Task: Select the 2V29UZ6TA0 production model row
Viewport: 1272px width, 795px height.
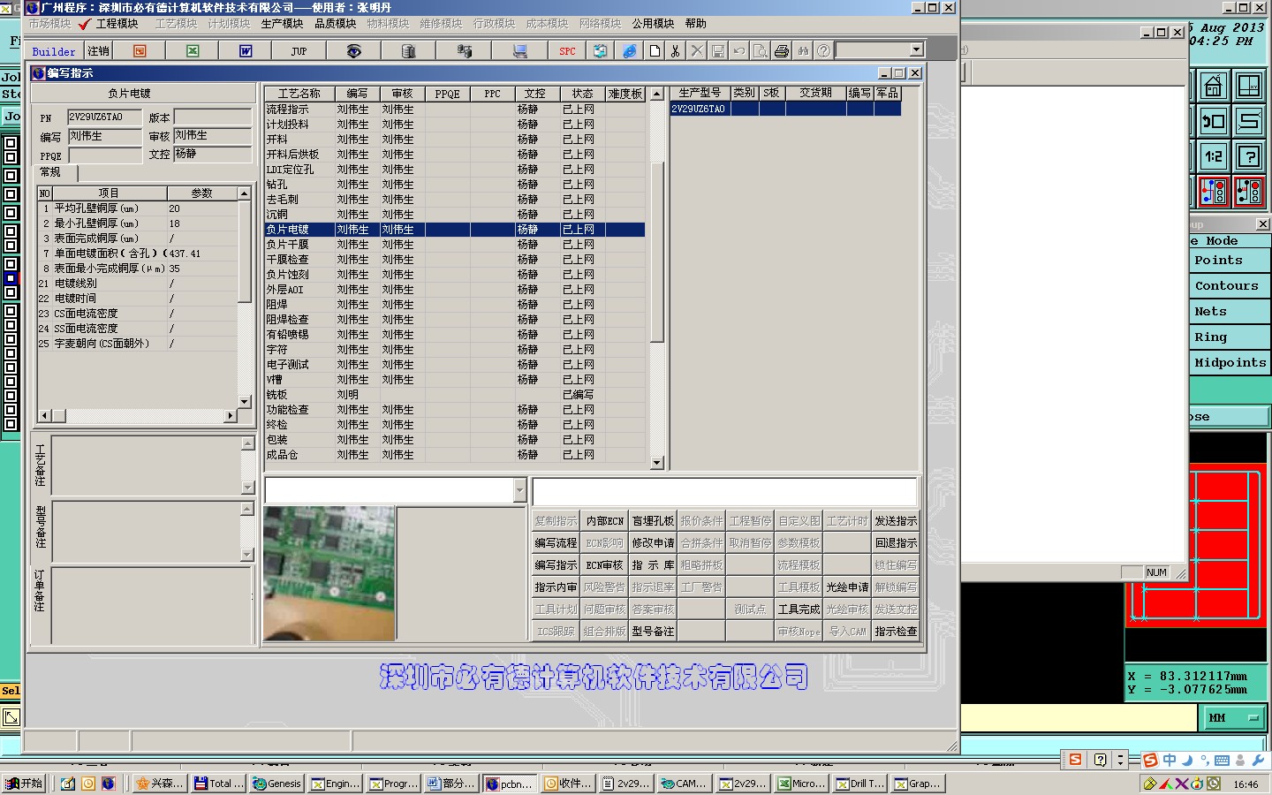Action: 785,109
